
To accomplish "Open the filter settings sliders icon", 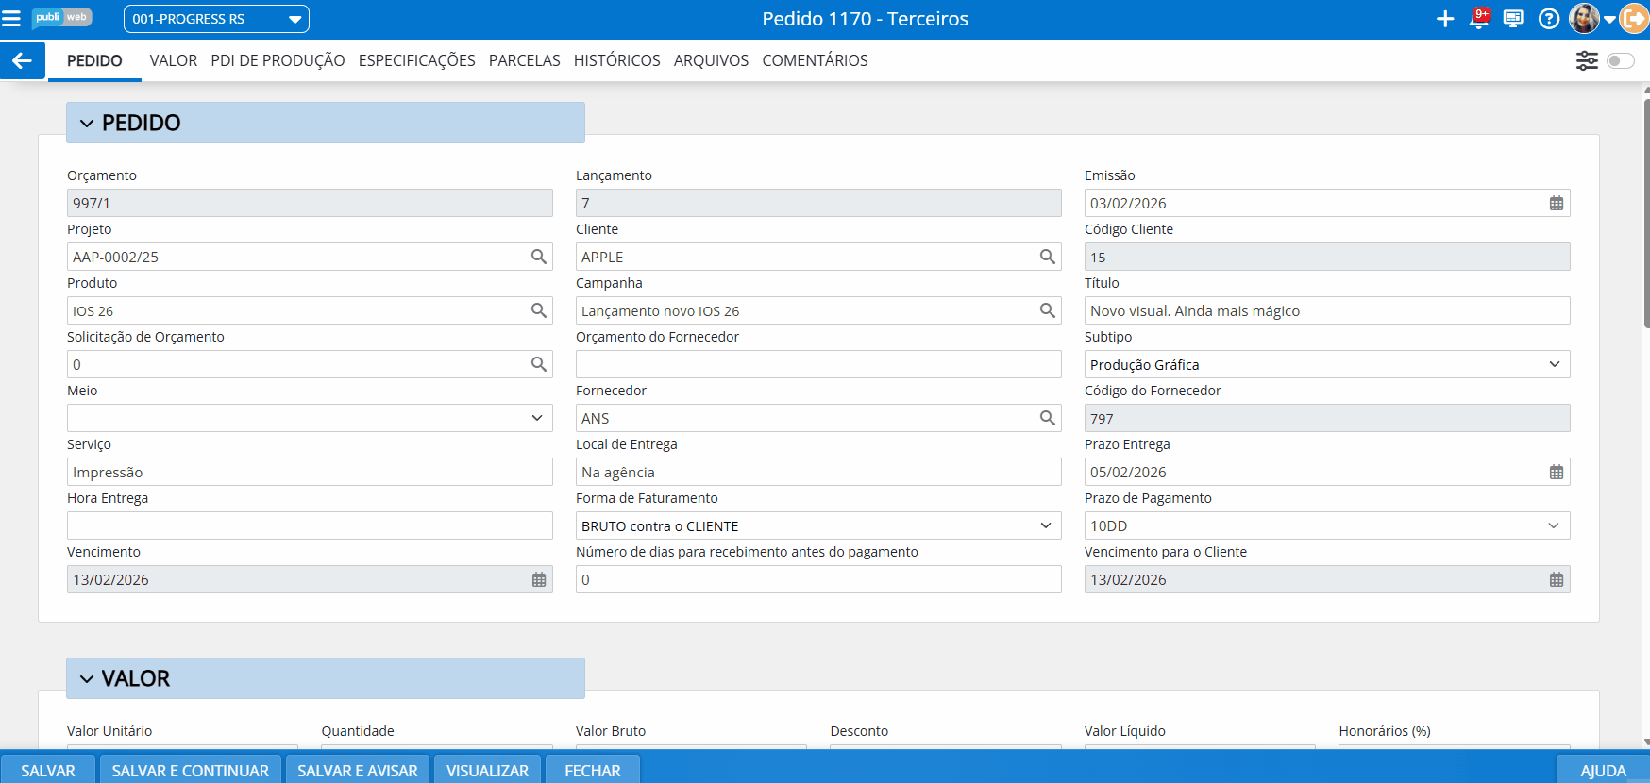I will 1587,61.
